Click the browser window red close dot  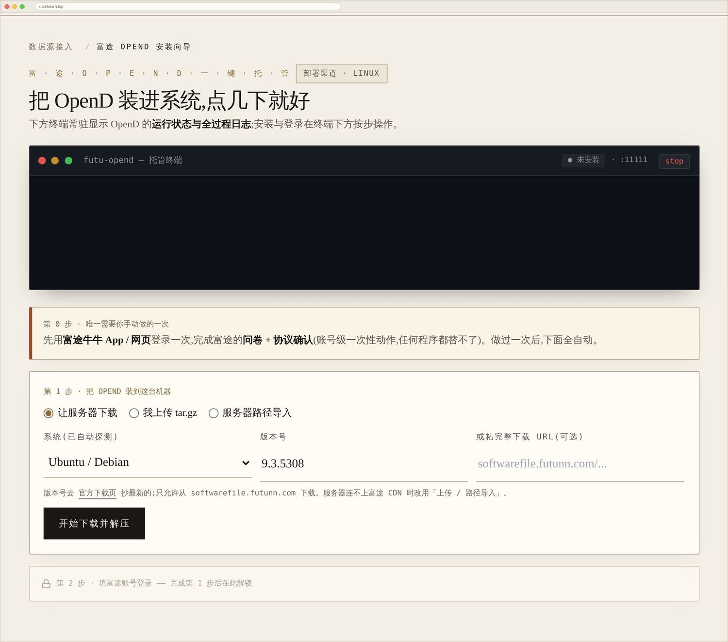(7, 6)
